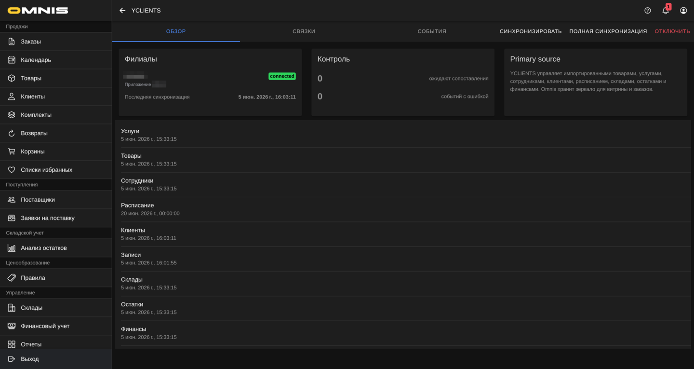The width and height of the screenshot is (694, 369).
Task: Click the событий с ошибкой counter
Action: pos(403,96)
